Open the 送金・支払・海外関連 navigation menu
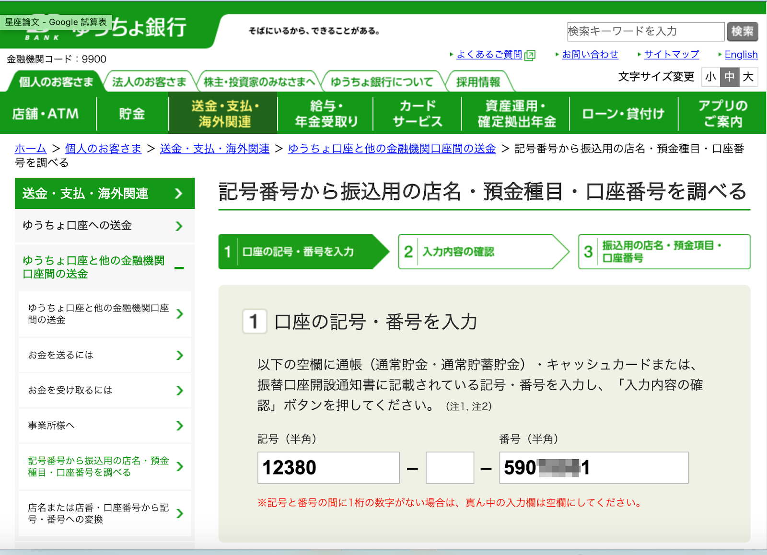The width and height of the screenshot is (767, 555). (223, 114)
